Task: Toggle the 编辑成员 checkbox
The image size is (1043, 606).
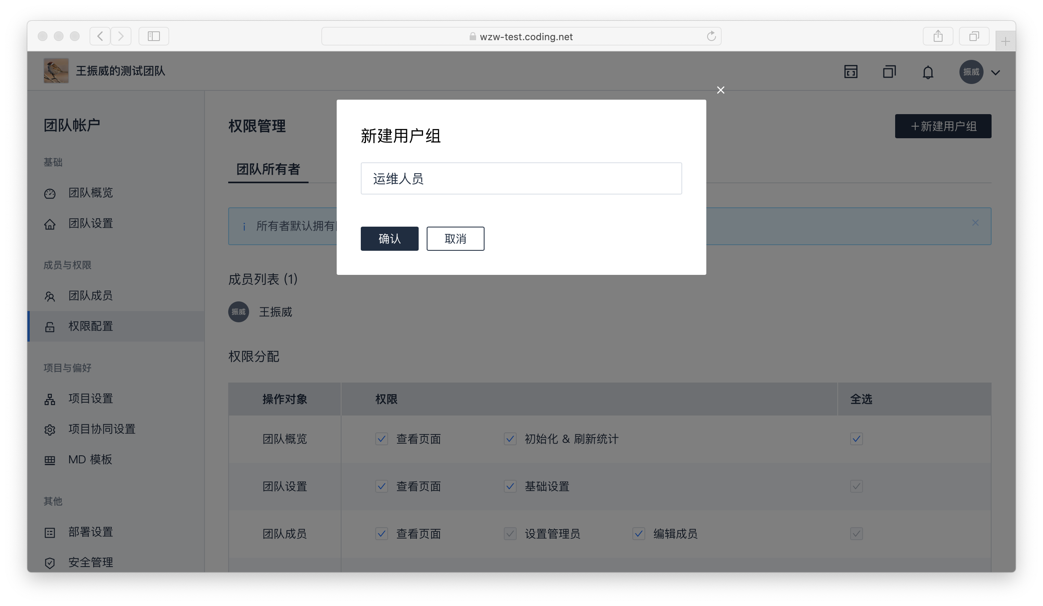Action: point(638,533)
